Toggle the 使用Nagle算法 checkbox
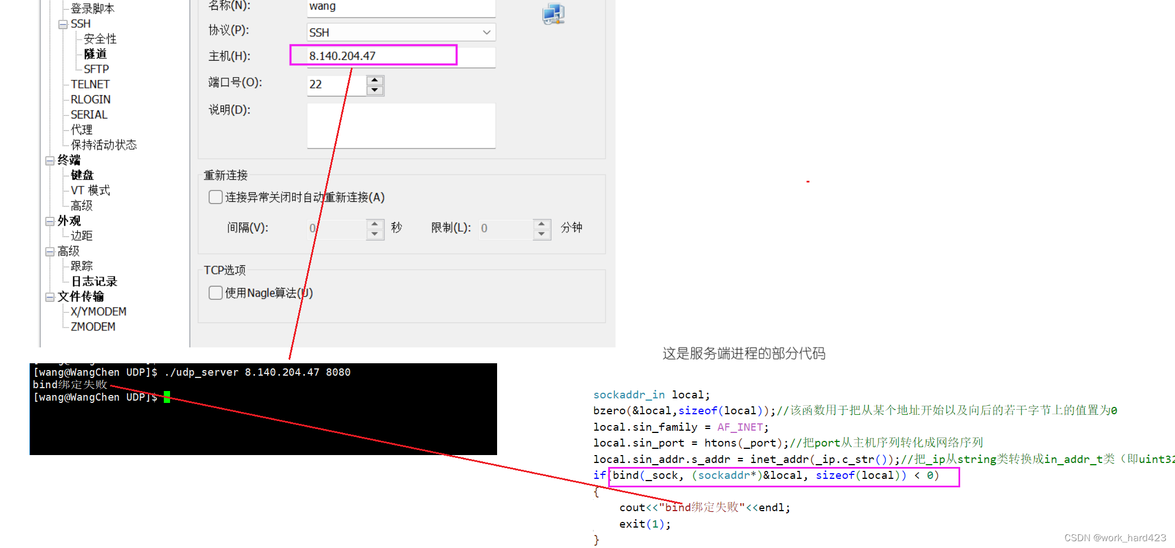The width and height of the screenshot is (1175, 548). click(215, 292)
